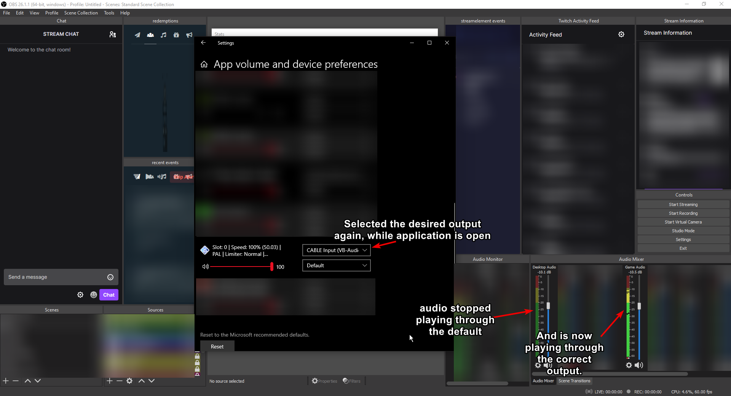The image size is (731, 396).
Task: Open Activity Feed settings gear
Action: click(x=621, y=34)
